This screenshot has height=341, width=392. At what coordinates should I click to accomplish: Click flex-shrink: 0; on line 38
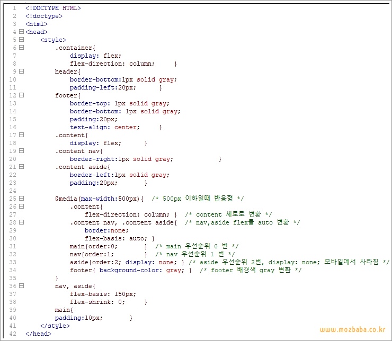click(x=97, y=302)
